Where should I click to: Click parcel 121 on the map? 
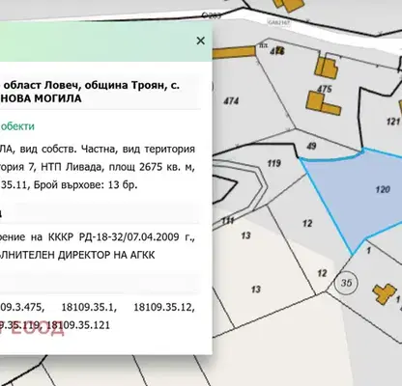click(x=393, y=122)
